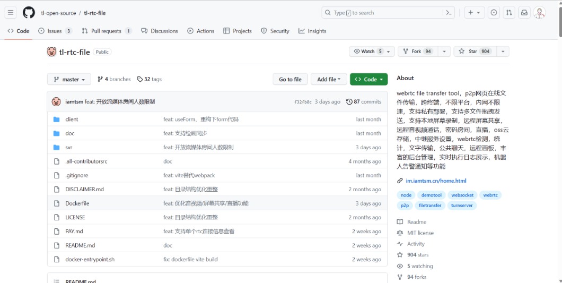View the 87 commits history
This screenshot has height=283, width=562.
(x=363, y=101)
